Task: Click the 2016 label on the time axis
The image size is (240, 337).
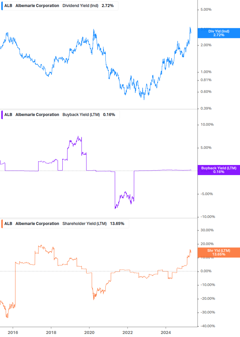Action: [x=13, y=333]
